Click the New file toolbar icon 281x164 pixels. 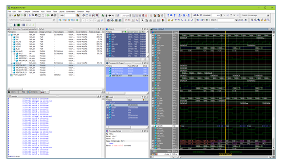tap(10, 15)
